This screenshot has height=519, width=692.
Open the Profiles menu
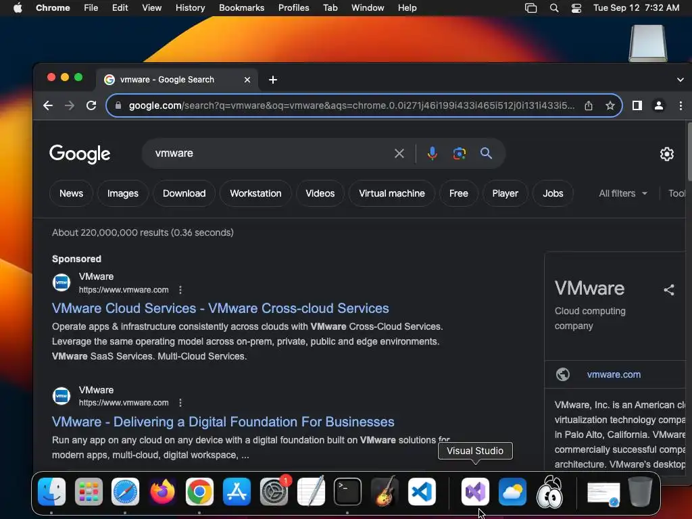293,8
